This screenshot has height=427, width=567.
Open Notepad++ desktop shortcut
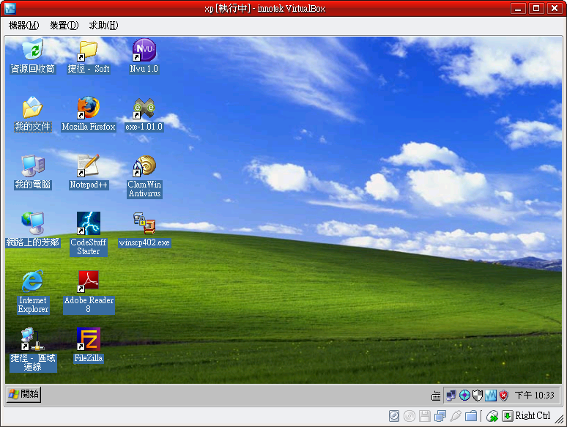pyautogui.click(x=88, y=167)
